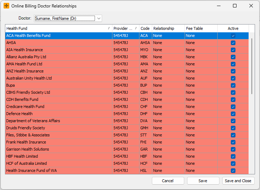Screen dimensions: 260x190
Task: Click Relationship cell for HCF of Australia Limited
Action: (x=168, y=163)
